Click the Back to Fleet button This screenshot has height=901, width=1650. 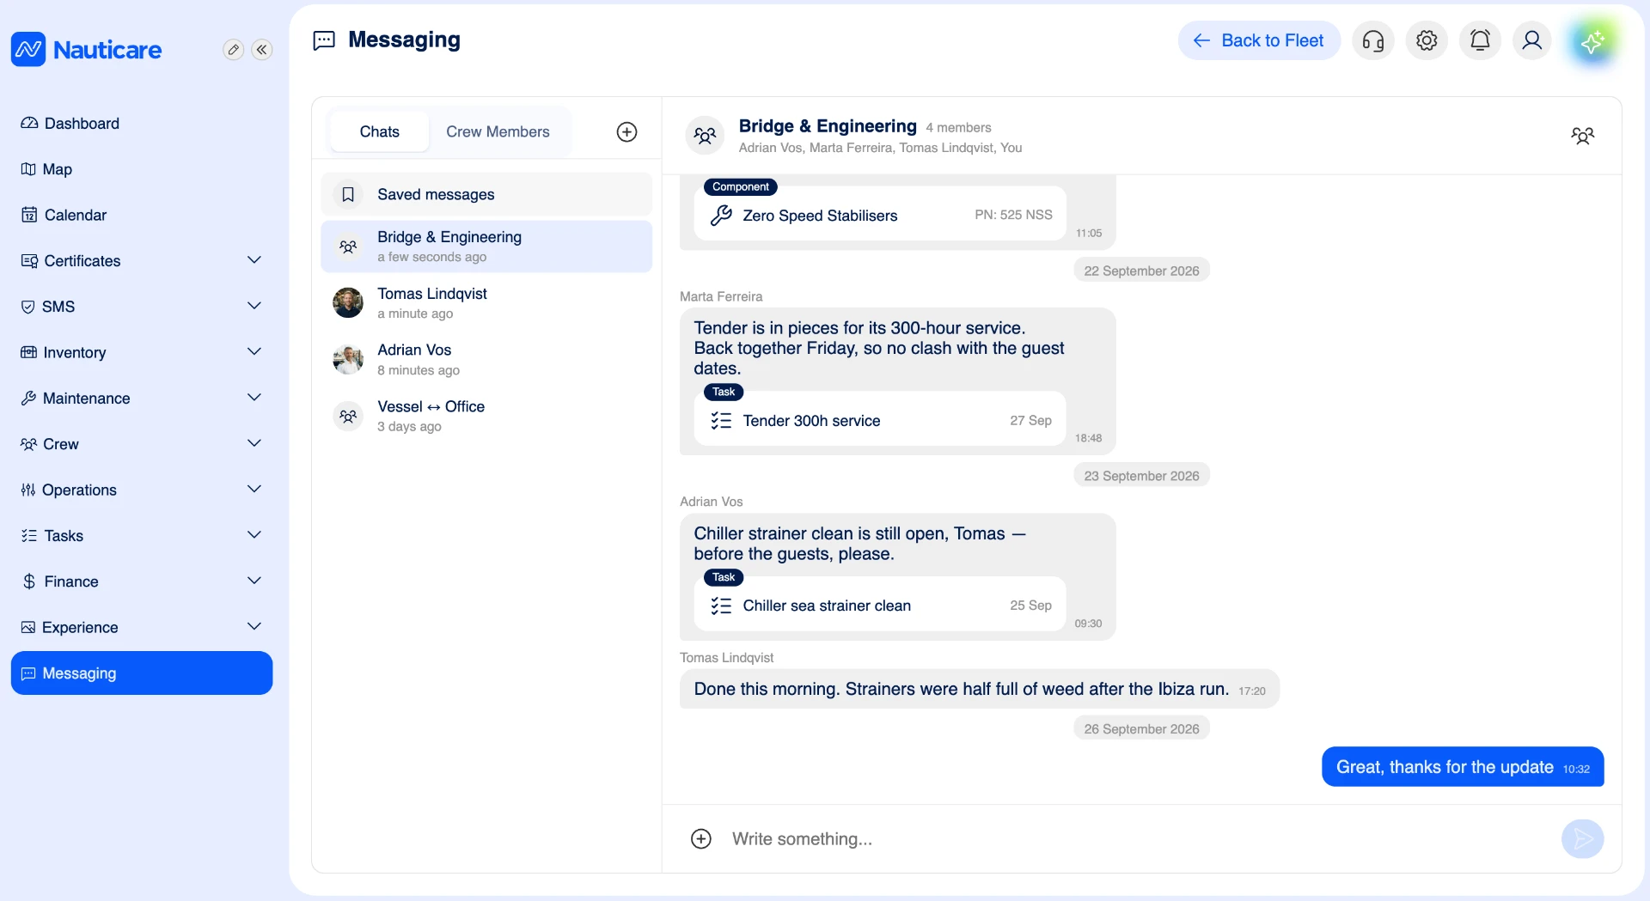(1259, 40)
